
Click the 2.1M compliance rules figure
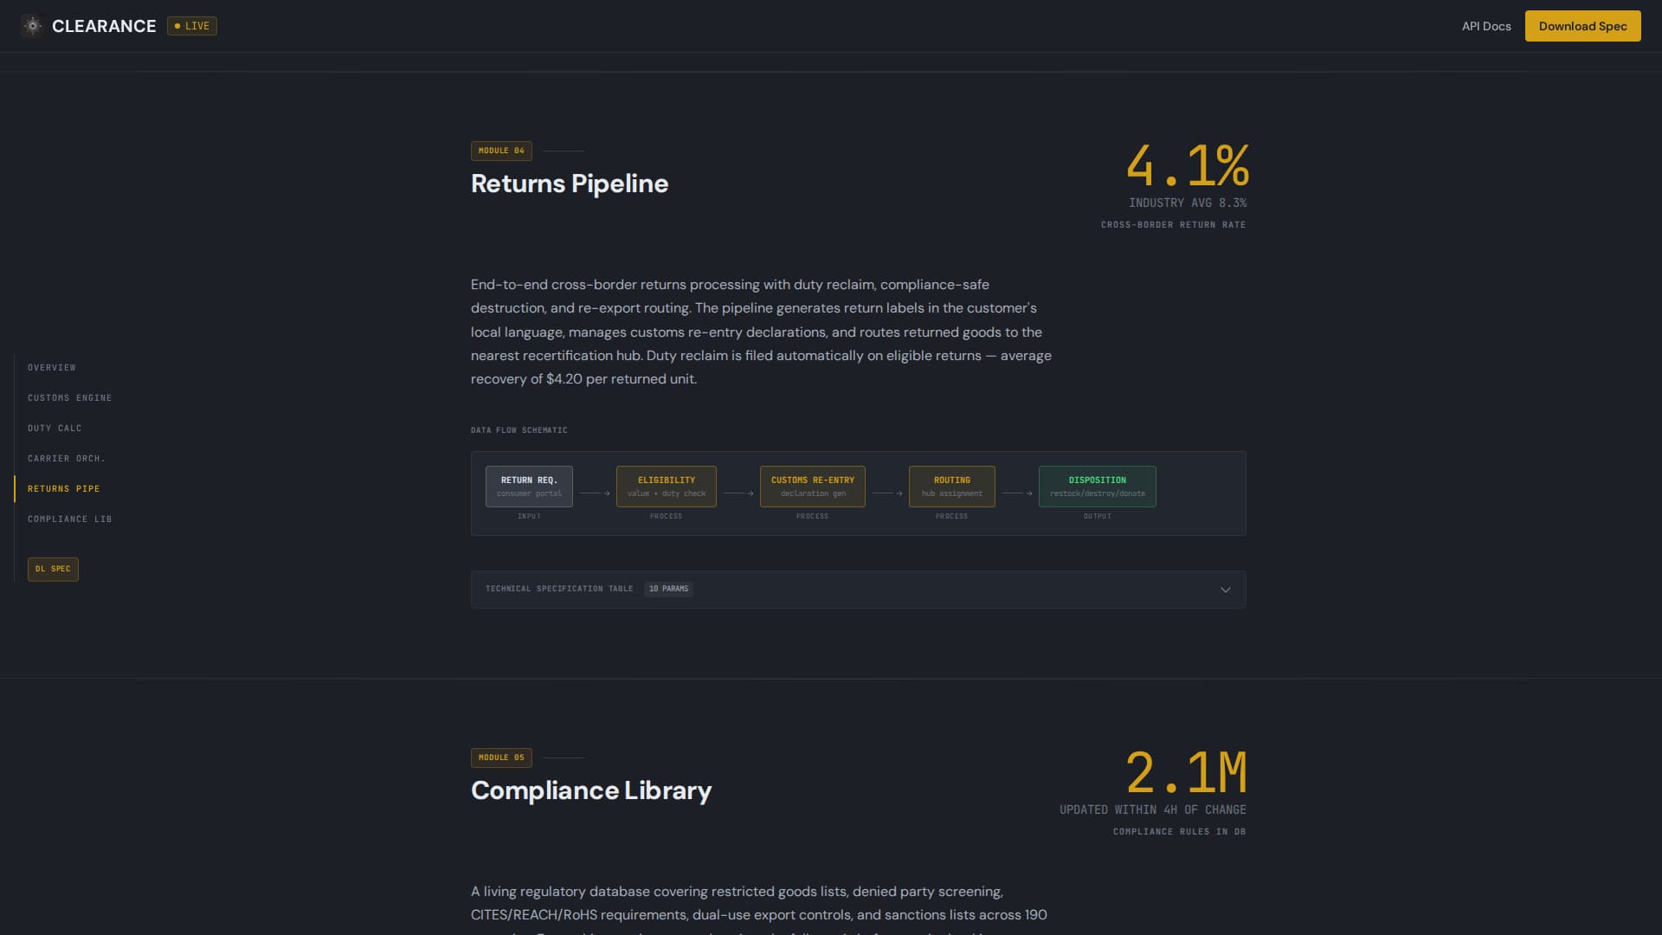click(x=1186, y=772)
